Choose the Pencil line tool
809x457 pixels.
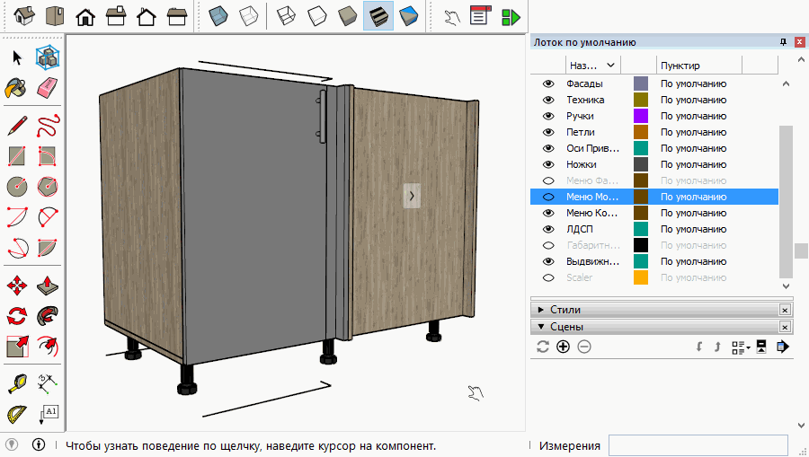16,125
